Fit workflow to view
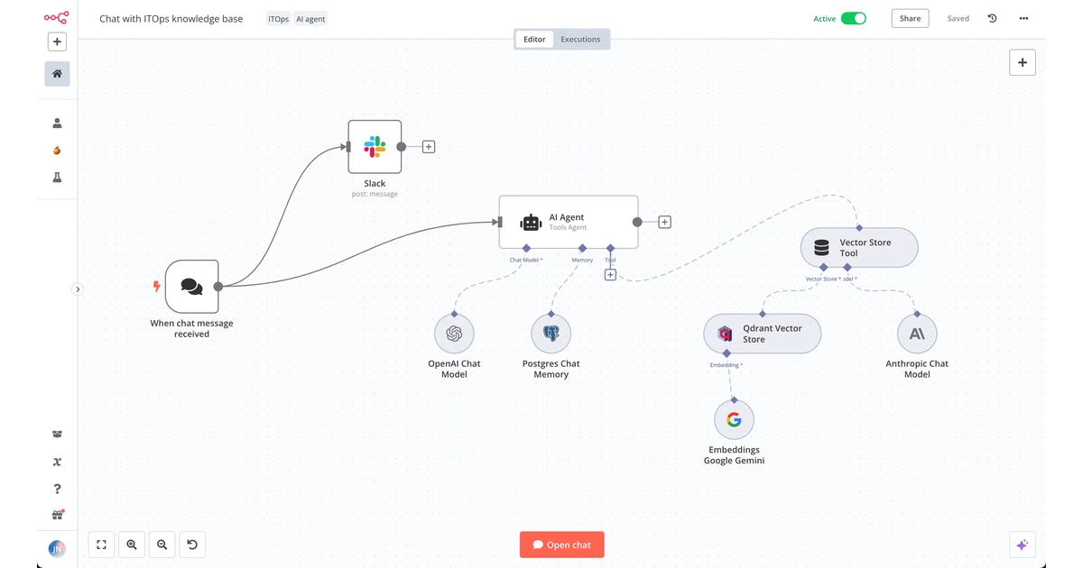The image size is (1083, 568). point(101,545)
